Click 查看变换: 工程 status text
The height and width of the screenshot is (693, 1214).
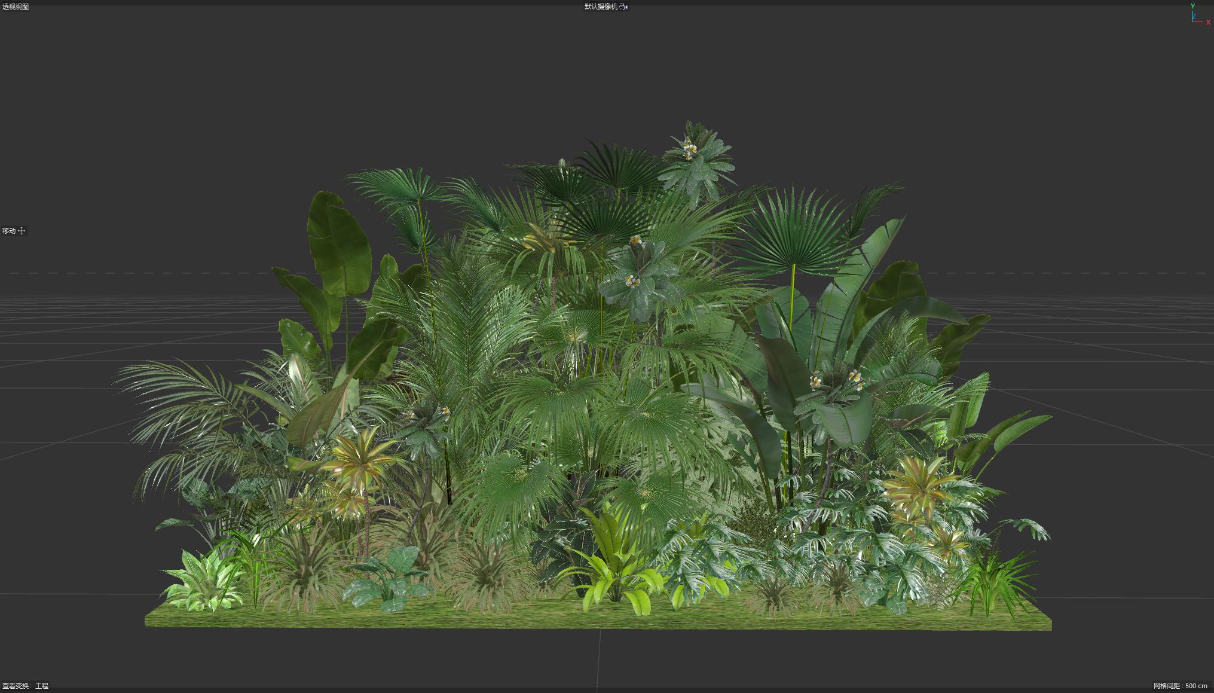[x=26, y=686]
